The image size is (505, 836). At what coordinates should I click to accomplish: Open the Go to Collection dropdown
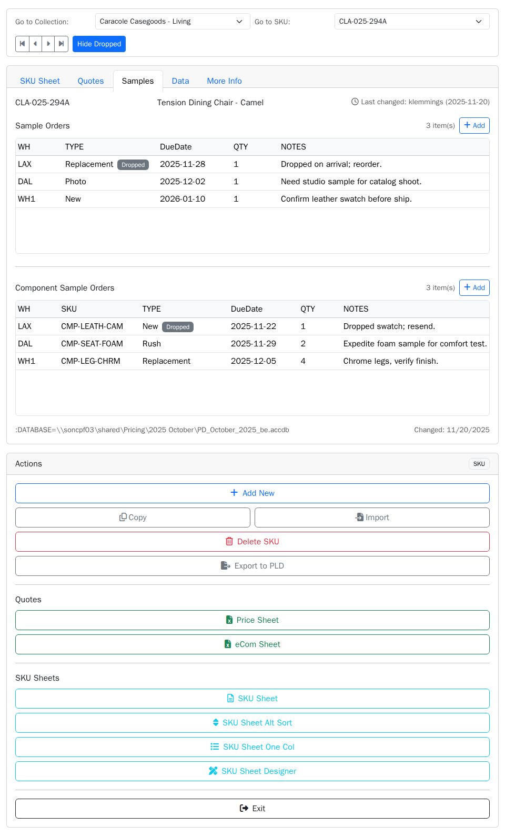click(x=173, y=22)
